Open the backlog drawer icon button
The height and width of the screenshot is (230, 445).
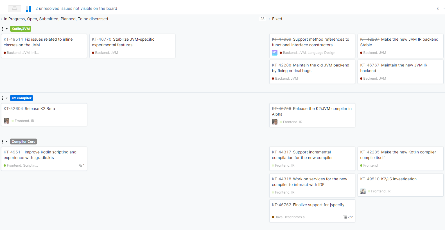15,9
